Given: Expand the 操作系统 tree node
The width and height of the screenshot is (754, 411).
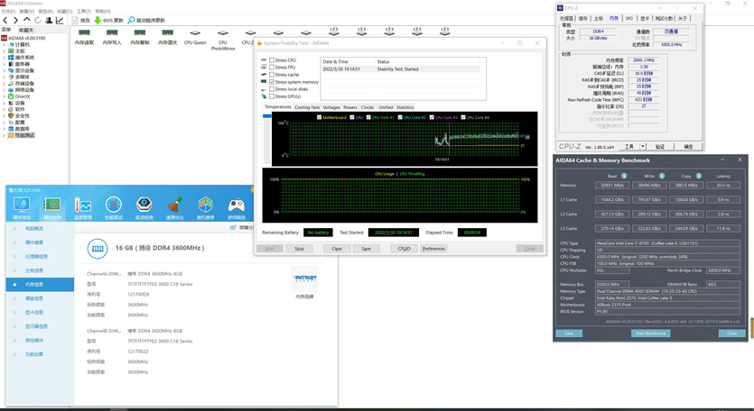Looking at the screenshot, I should point(5,58).
